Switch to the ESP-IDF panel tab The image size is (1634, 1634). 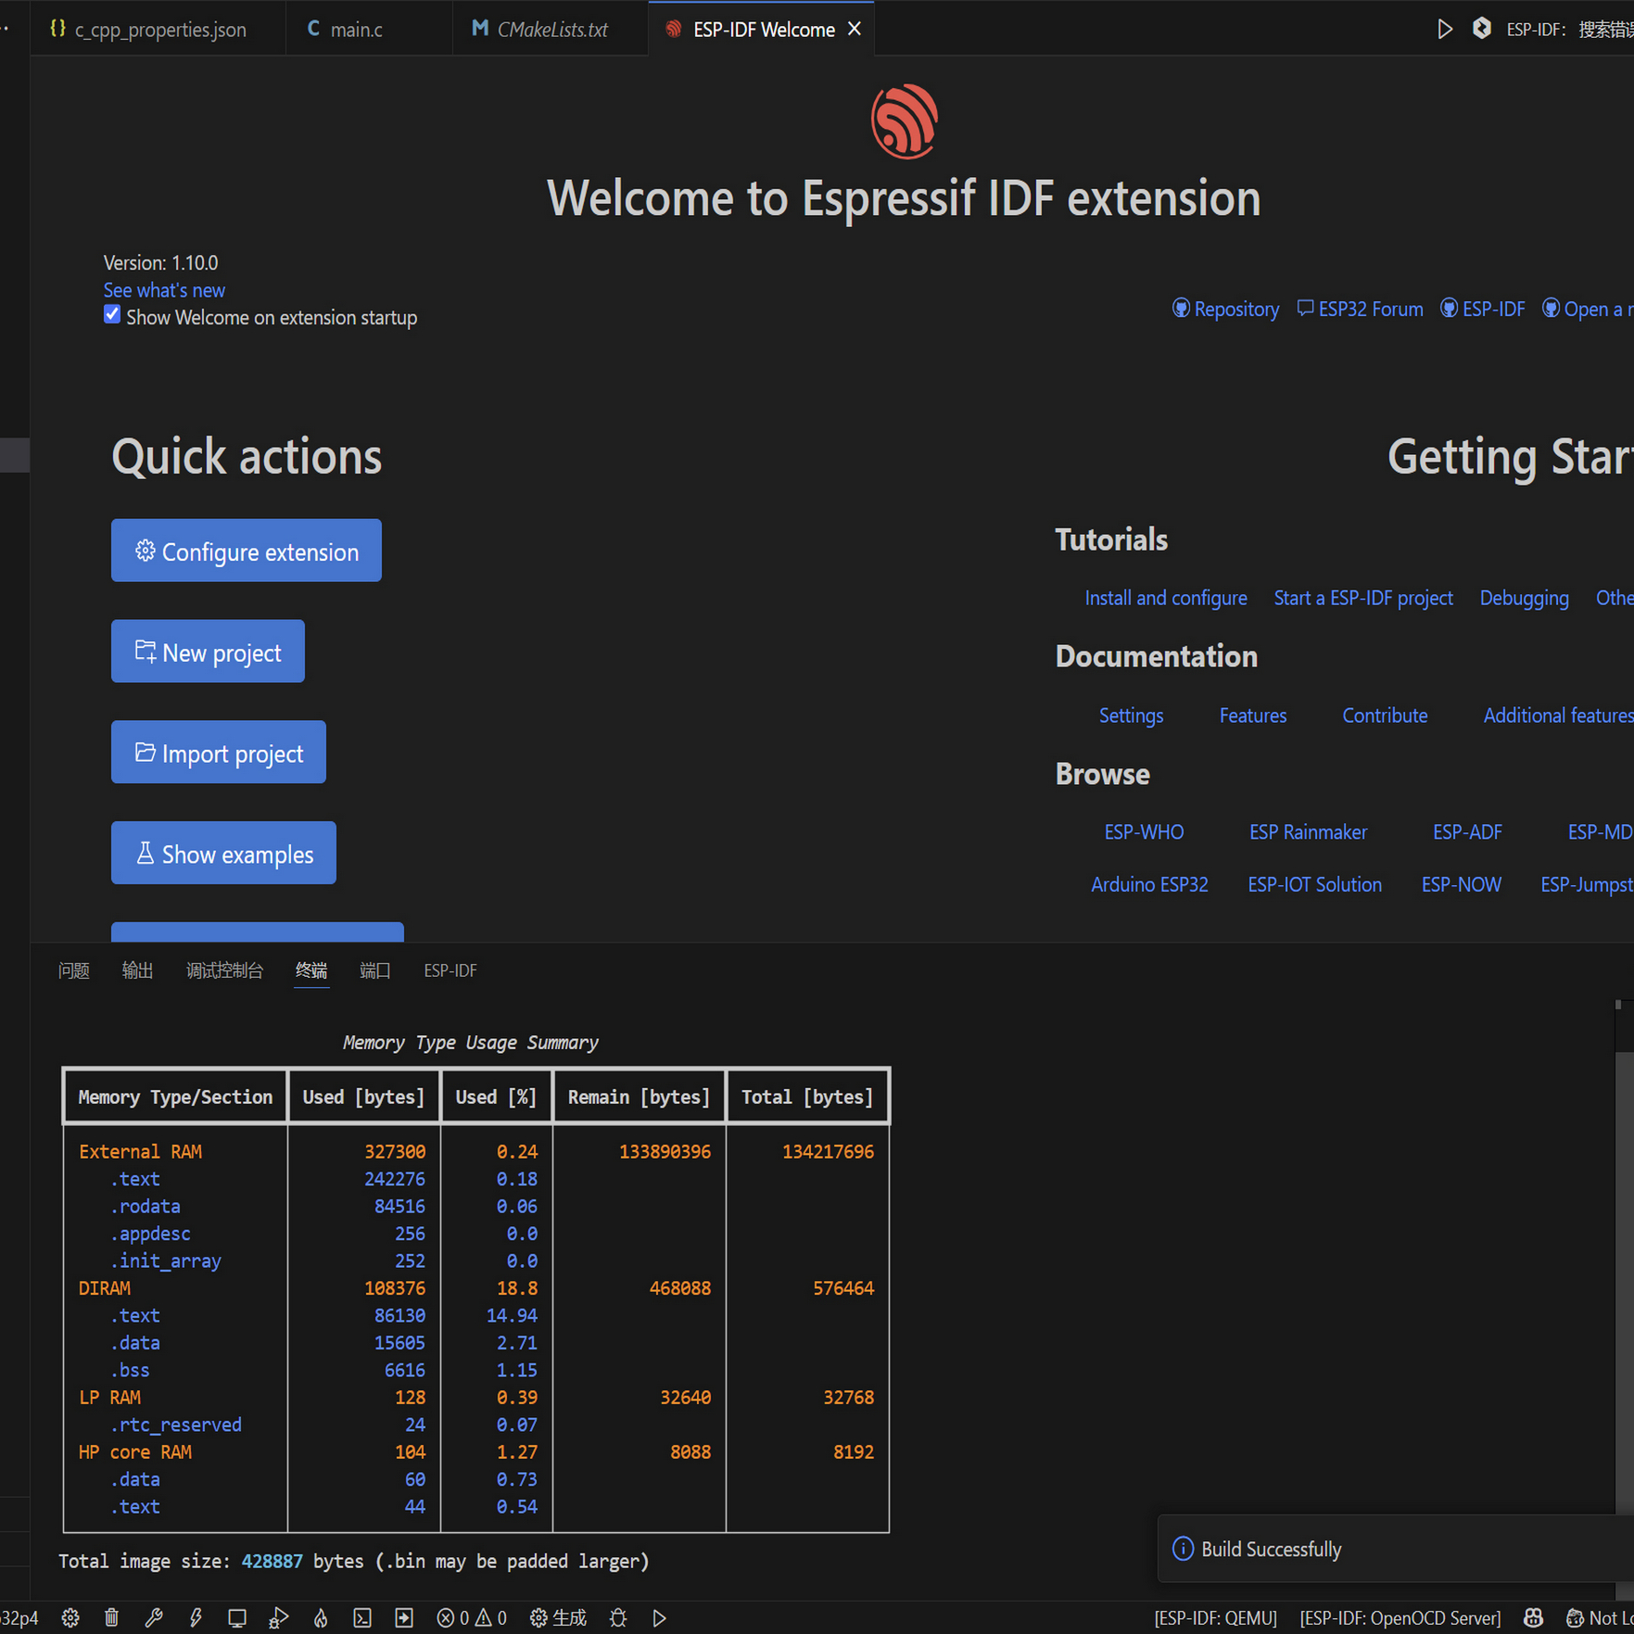[x=450, y=970]
